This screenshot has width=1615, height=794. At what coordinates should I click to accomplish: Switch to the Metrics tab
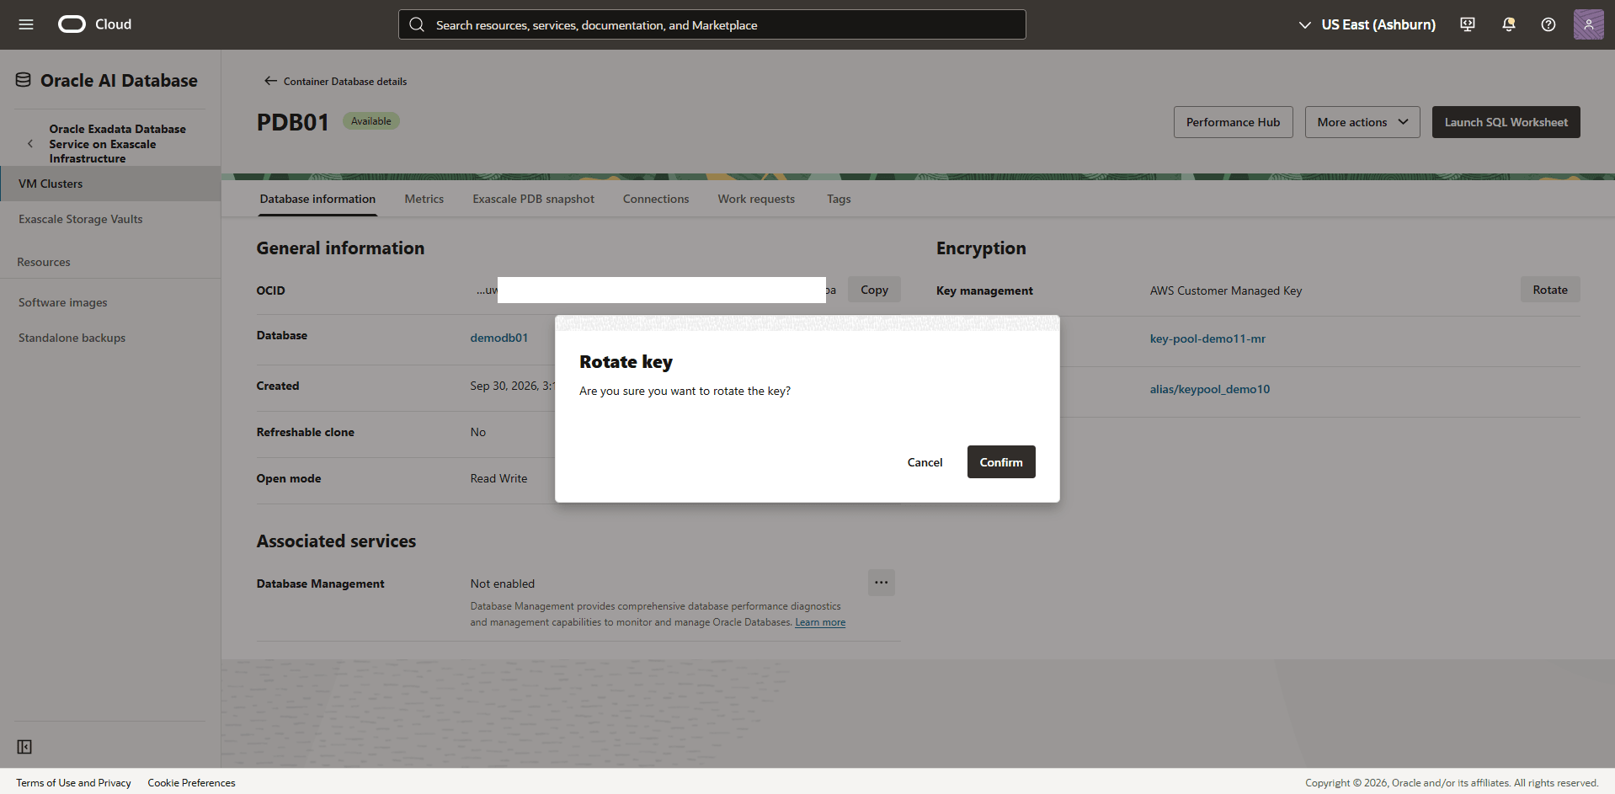coord(424,199)
